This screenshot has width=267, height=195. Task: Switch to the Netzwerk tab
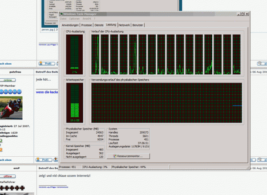pos(124,25)
